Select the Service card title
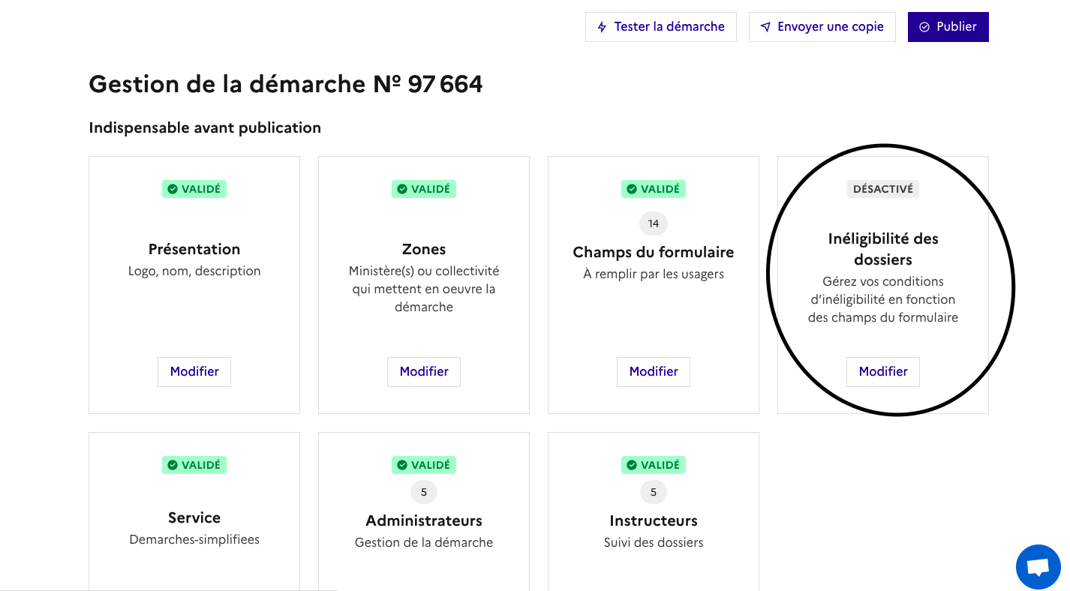The width and height of the screenshot is (1070, 591). [194, 517]
